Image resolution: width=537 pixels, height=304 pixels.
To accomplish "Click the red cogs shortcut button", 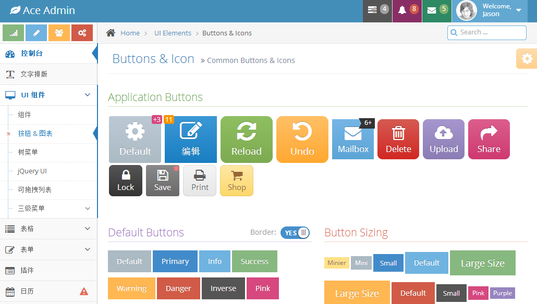I will tap(82, 33).
